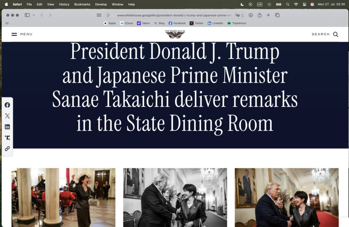This screenshot has height=227, width=349.
Task: Open the Bookmarks menu
Action: pos(82,4)
